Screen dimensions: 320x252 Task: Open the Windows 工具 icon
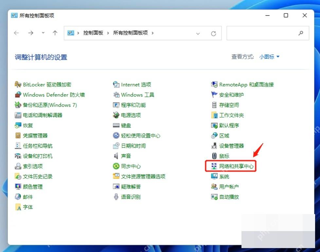(116, 94)
